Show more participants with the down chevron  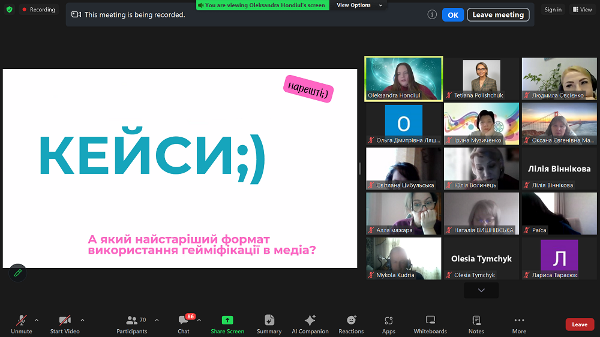(481, 290)
